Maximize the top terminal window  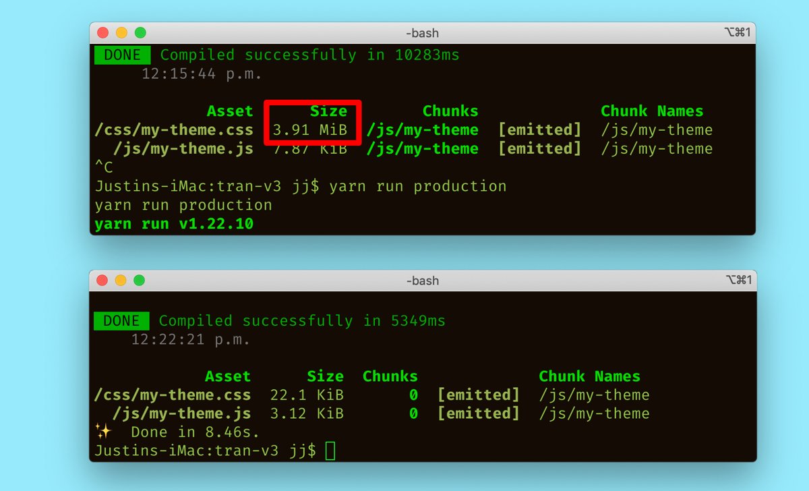click(140, 32)
